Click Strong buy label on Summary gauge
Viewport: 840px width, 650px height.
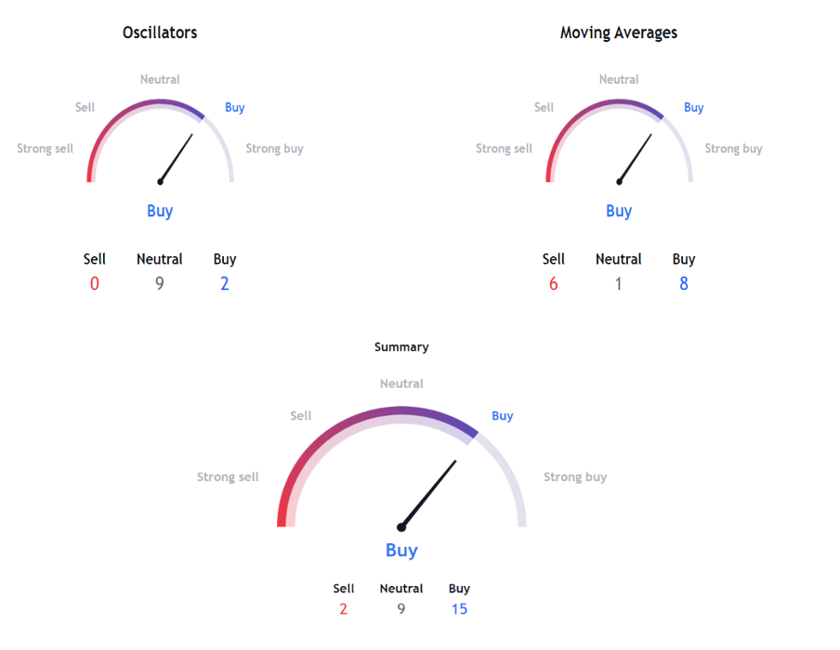tap(575, 477)
